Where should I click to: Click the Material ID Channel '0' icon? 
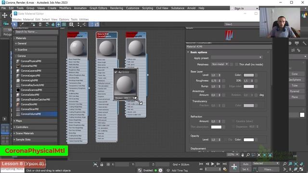pyautogui.click(x=71, y=25)
